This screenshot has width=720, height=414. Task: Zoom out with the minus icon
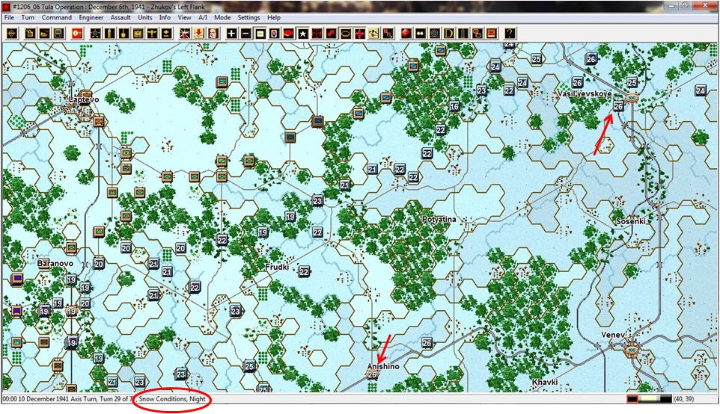pyautogui.click(x=245, y=34)
